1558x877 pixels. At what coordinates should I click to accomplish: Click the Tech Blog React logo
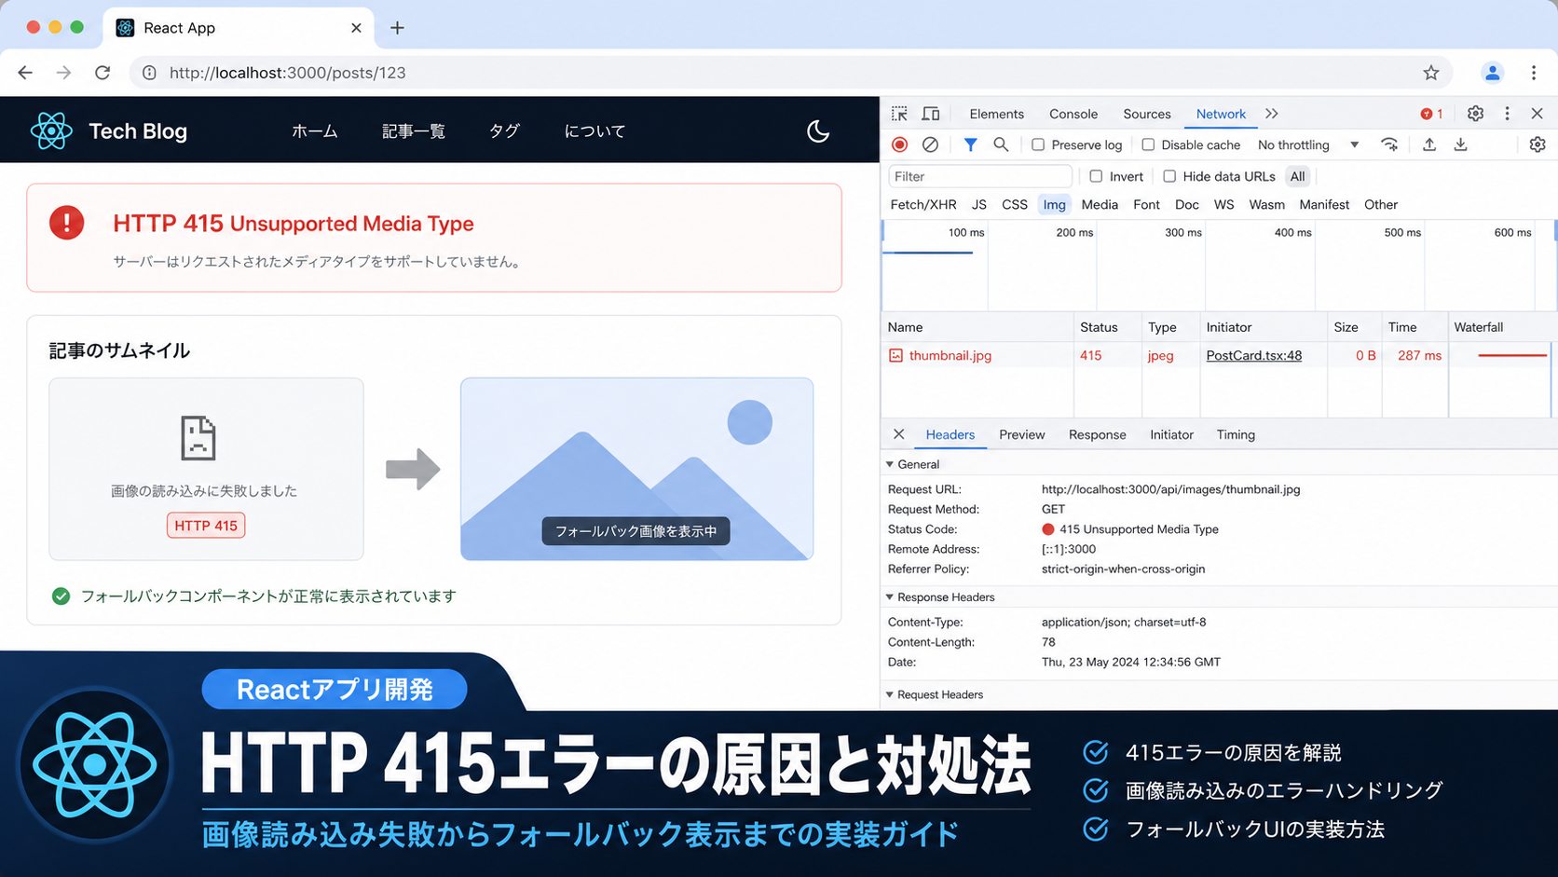51,131
